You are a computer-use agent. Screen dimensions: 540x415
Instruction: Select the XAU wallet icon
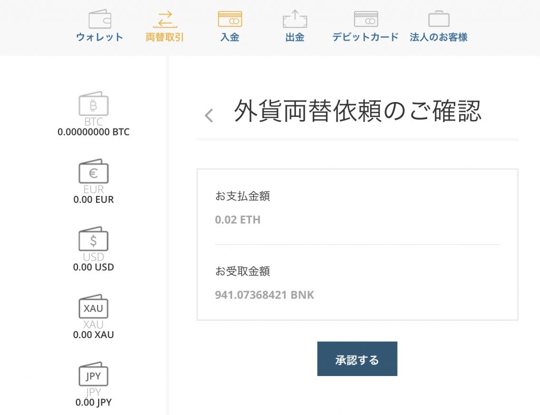pyautogui.click(x=93, y=307)
